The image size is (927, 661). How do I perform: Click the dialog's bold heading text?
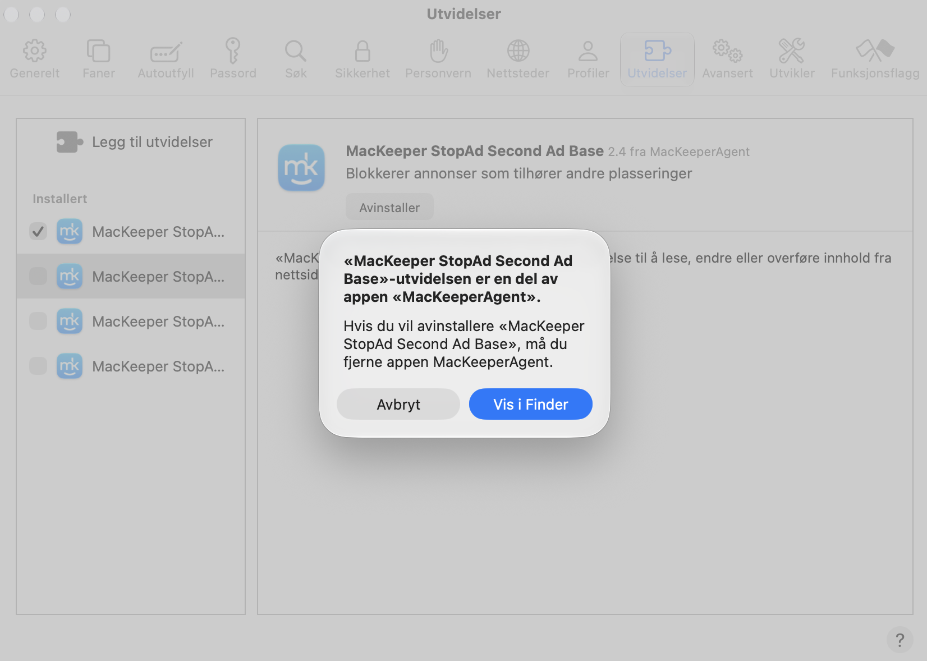pyautogui.click(x=458, y=279)
